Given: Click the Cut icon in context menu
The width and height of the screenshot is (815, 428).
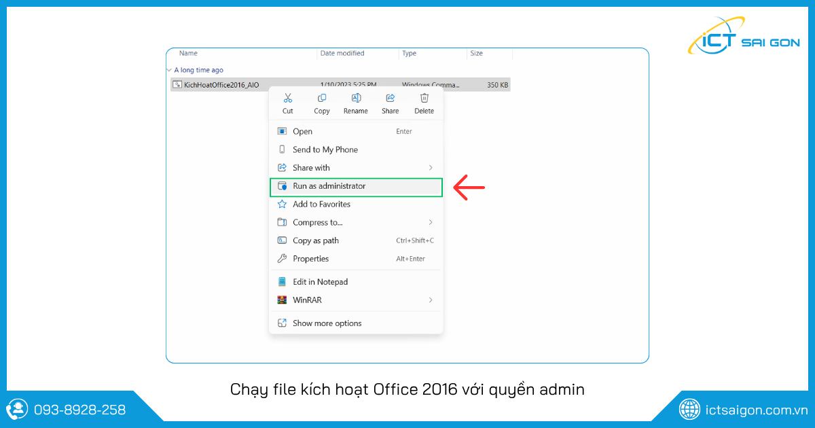Looking at the screenshot, I should 288,99.
